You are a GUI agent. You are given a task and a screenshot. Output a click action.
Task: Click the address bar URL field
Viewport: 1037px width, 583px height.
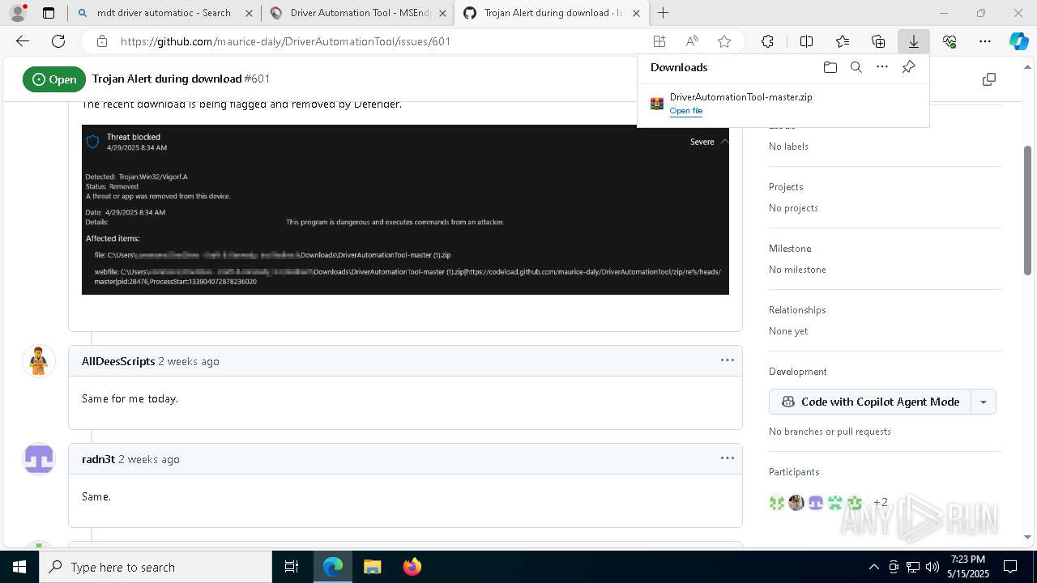(381, 41)
